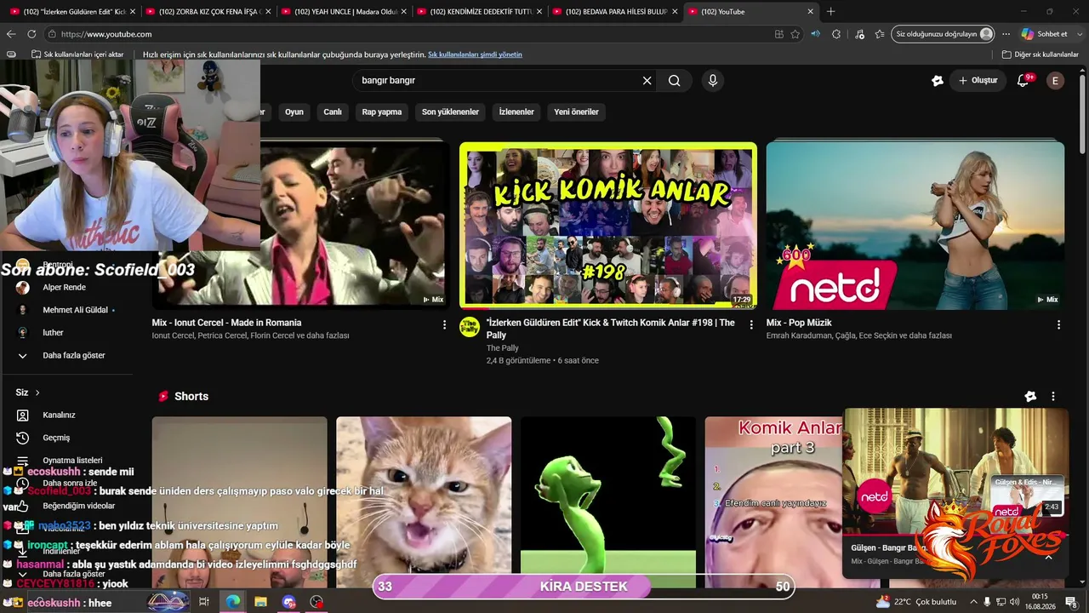Screen dimensions: 1089x613
Task: Open the browser extensions puzzle icon
Action: [836, 34]
